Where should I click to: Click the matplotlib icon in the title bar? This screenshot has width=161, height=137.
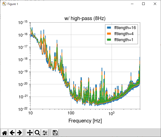(x=4, y=4)
